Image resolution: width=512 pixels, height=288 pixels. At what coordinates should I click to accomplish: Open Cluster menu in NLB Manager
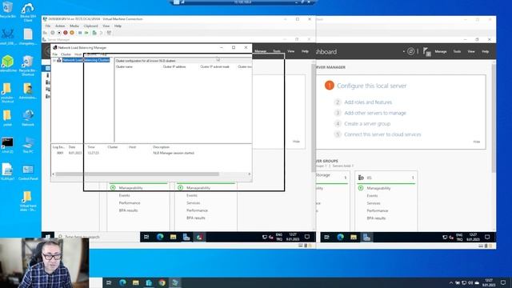tap(66, 54)
